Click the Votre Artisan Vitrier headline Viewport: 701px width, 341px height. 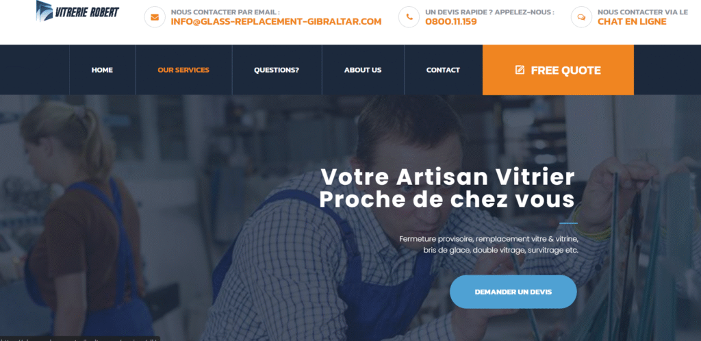tap(447, 188)
